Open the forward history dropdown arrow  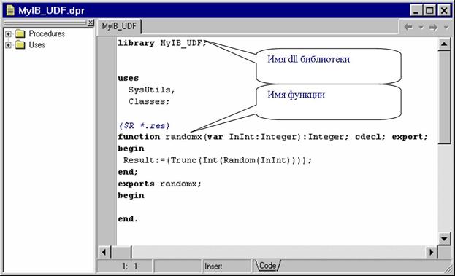click(446, 28)
